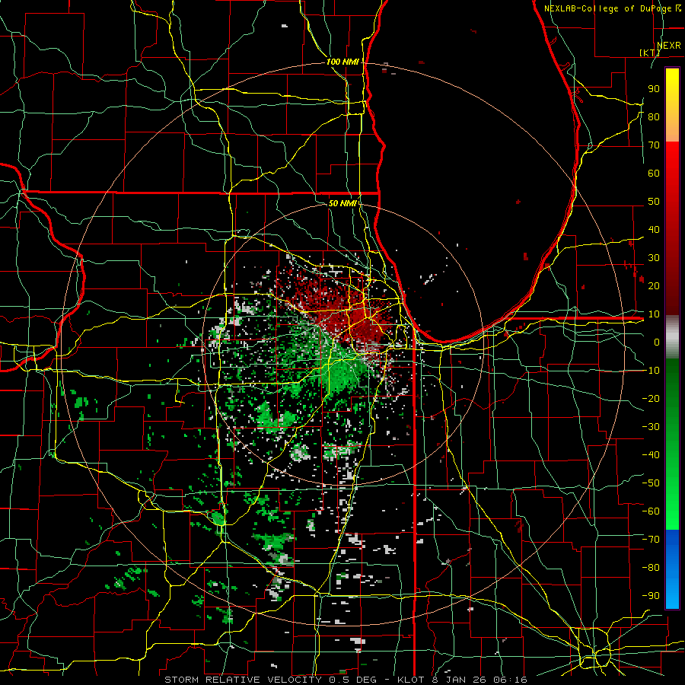Click the 40 value on the velocity scale
This screenshot has width=685, height=685.
tap(654, 230)
